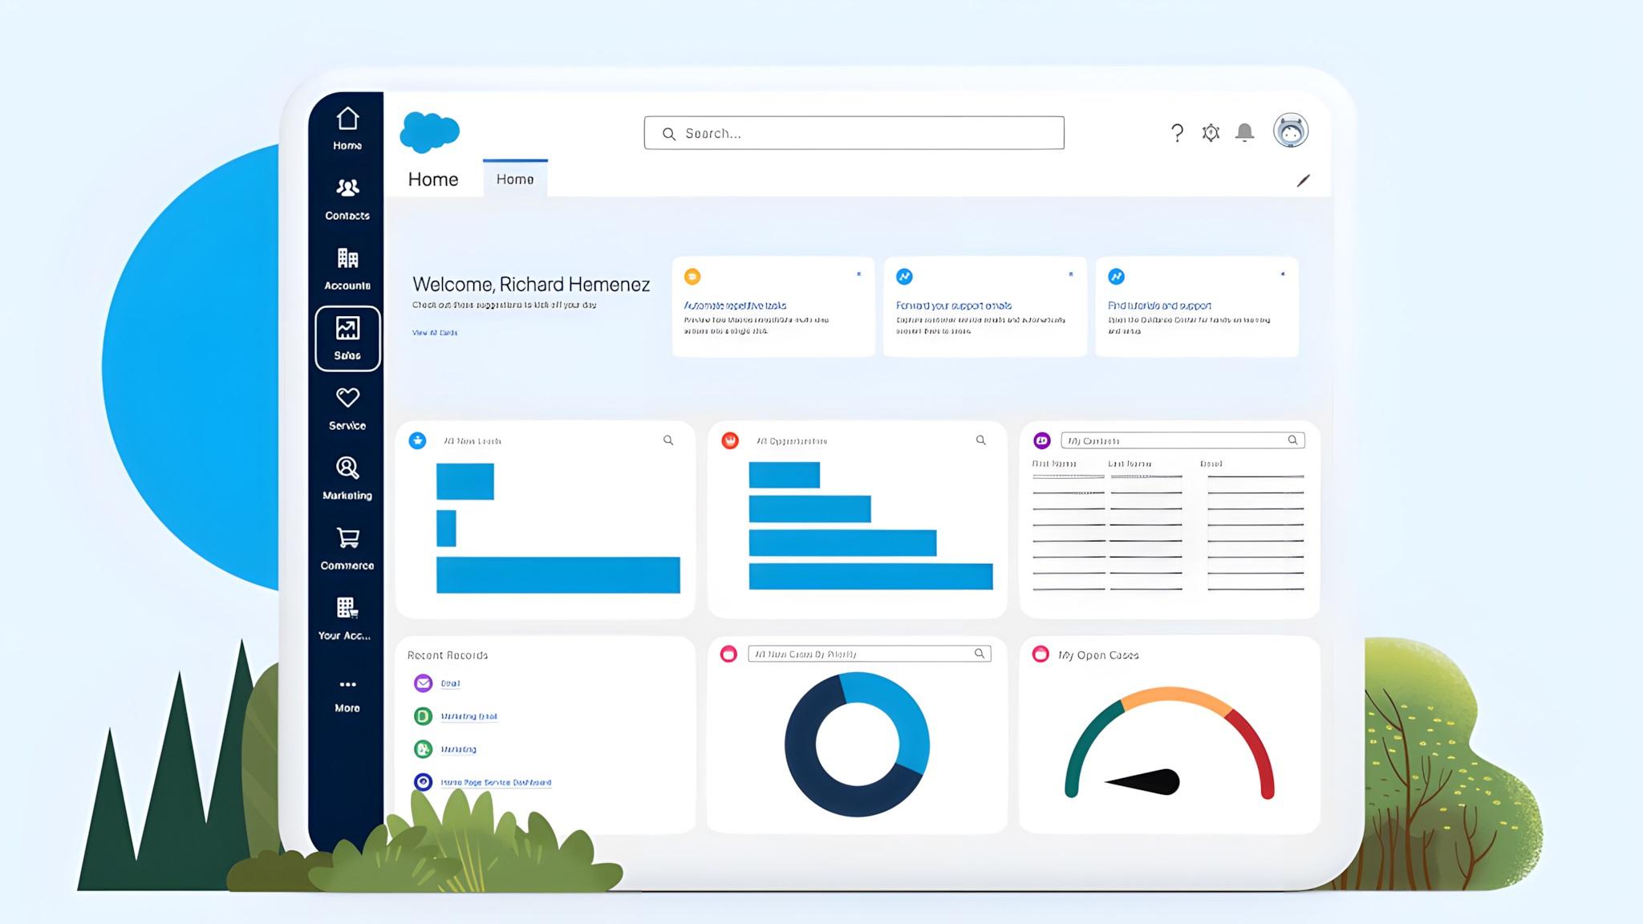Click the View All Cards link
Screen dimensions: 1643x924
[435, 332]
